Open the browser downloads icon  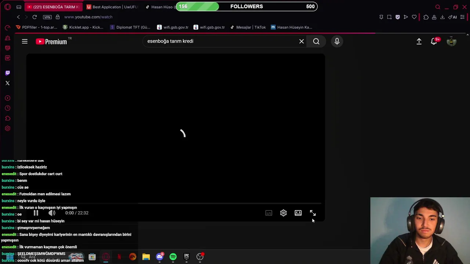(x=442, y=17)
